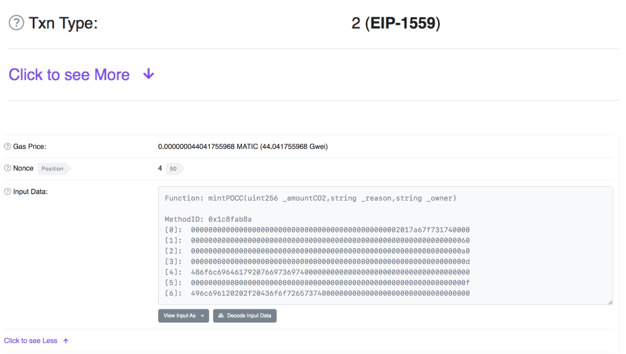Click the Txn Type help icon
Viewport: 626px width, 354px height.
tap(17, 23)
